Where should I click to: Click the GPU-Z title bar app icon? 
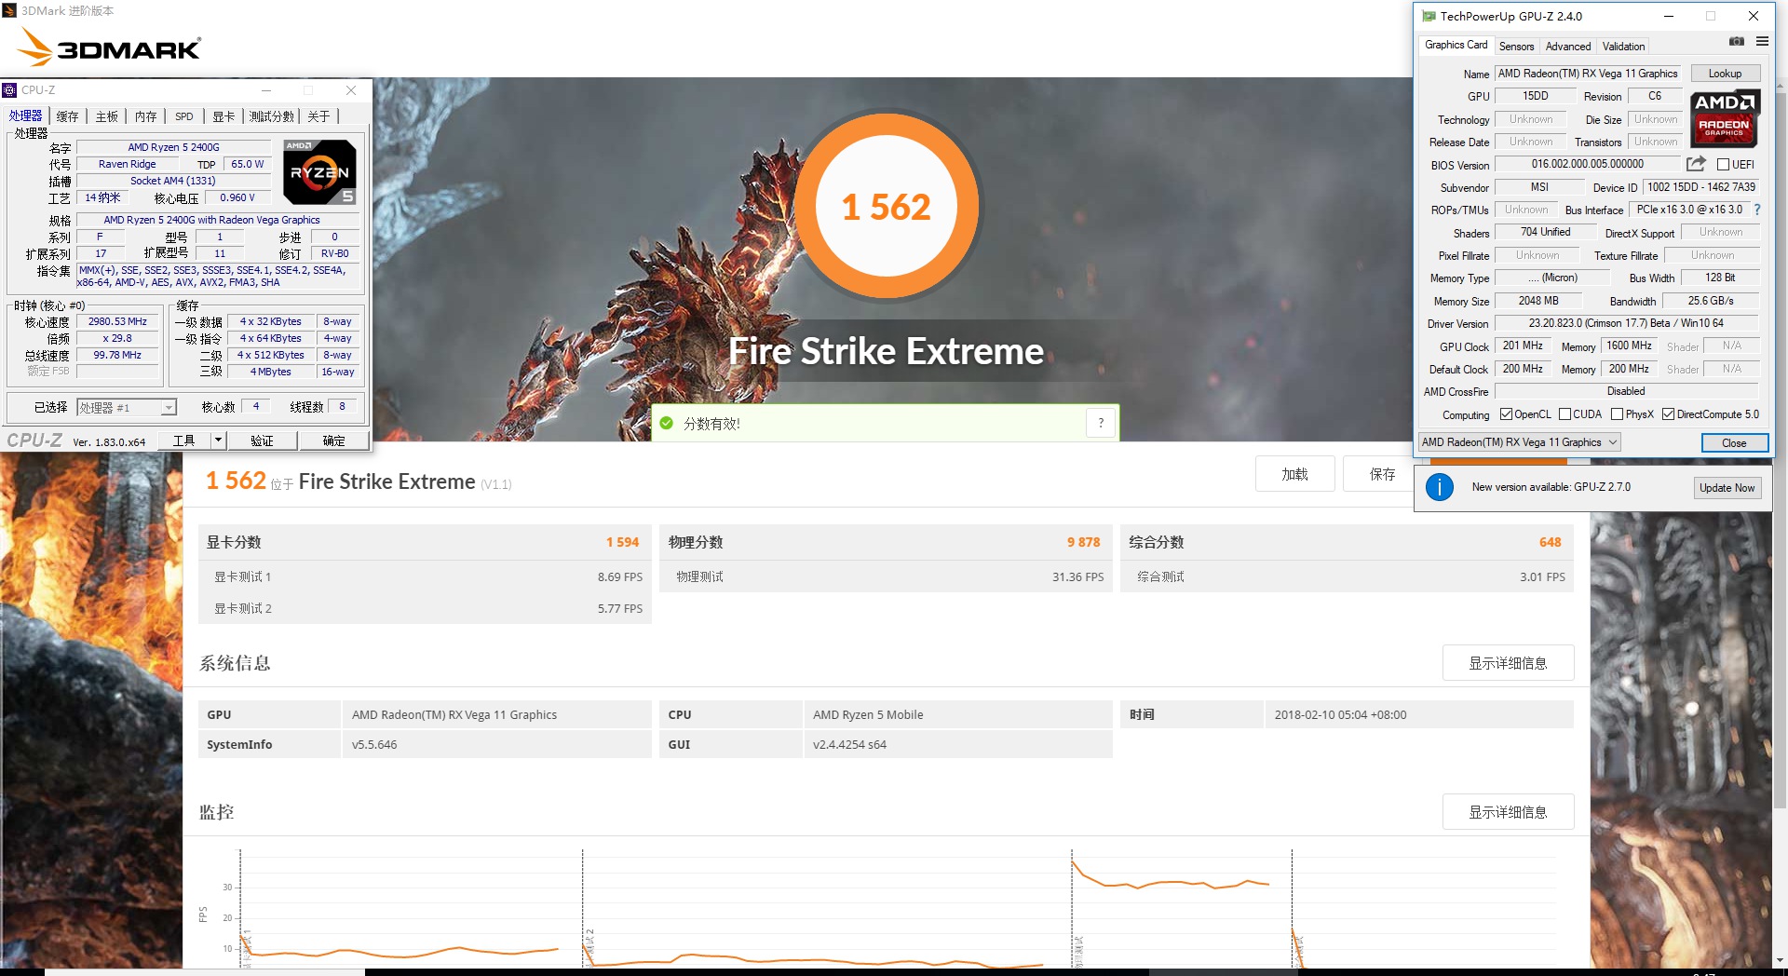point(1429,16)
